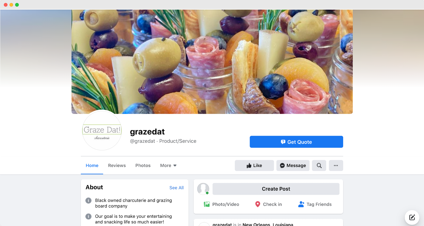Like the grazedat page
This screenshot has height=226, width=424.
pyautogui.click(x=254, y=166)
